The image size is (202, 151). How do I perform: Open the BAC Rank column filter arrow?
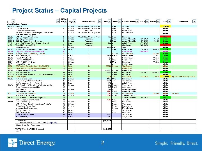click(x=66, y=21)
